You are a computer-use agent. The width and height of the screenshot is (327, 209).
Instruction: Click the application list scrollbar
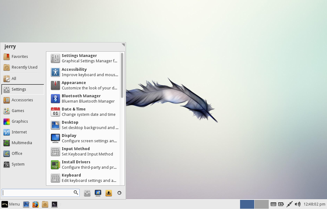122,75
